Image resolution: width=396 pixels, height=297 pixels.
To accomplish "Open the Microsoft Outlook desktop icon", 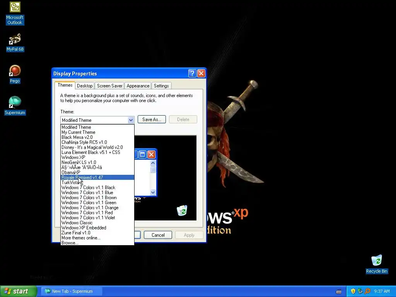I will 15,13.
